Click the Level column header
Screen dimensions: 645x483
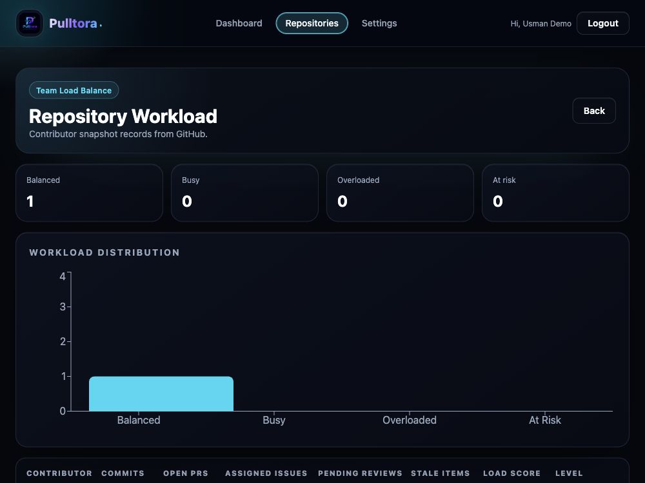click(x=569, y=473)
